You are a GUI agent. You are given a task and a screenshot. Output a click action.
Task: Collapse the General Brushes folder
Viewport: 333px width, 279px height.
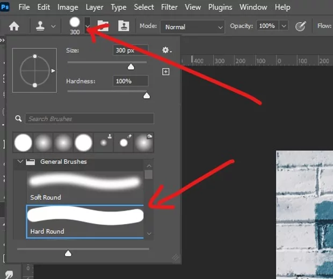tap(20, 161)
